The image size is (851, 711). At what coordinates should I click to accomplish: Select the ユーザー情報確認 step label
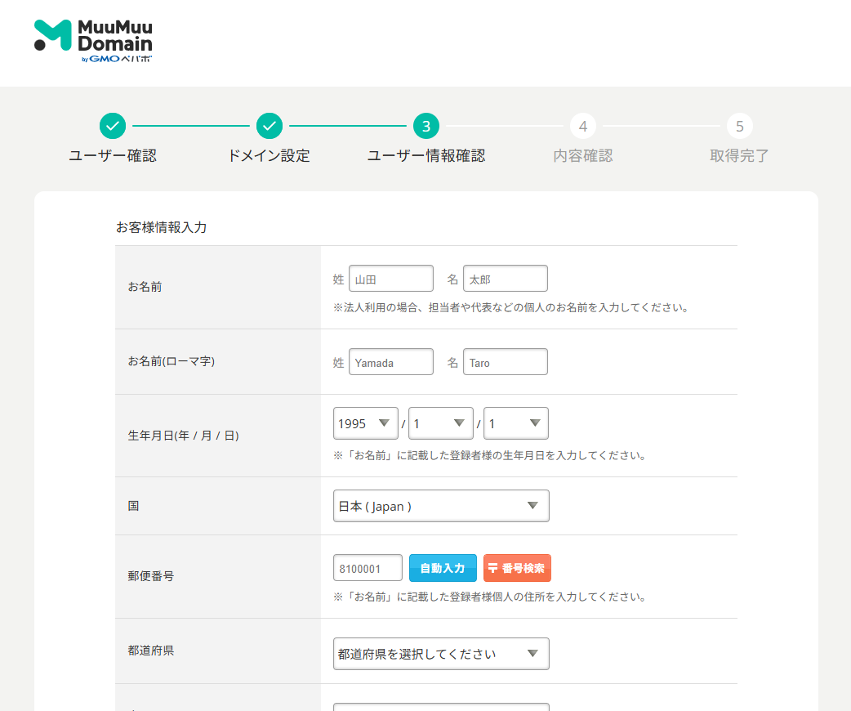coord(426,156)
